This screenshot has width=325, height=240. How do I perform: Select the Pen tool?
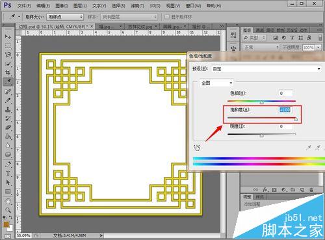click(8, 164)
